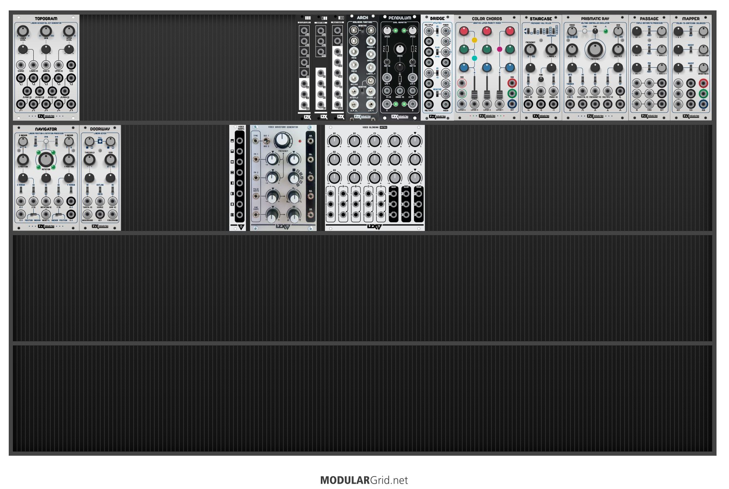This screenshot has width=729, height=489.
Task: Click the large grey Gain knob on Topogram
Action: pos(46,31)
